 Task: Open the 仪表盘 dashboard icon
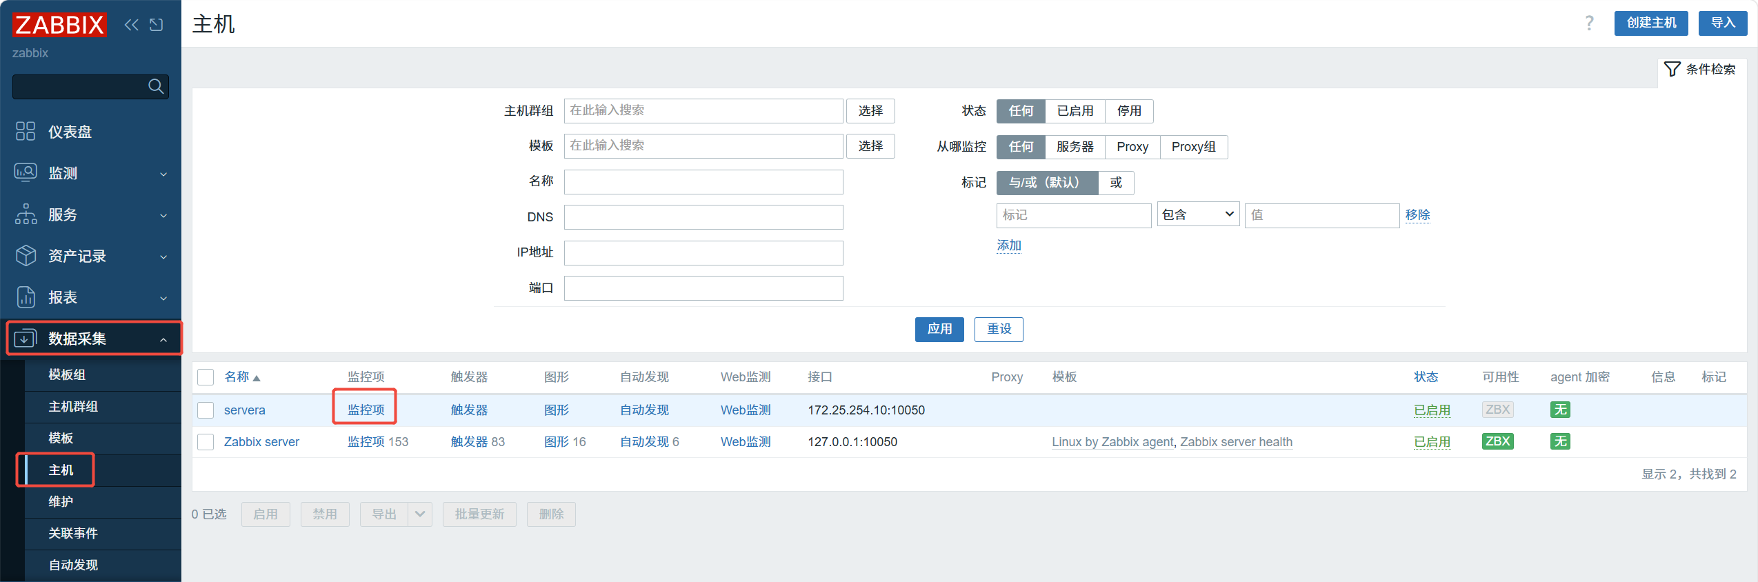click(26, 131)
